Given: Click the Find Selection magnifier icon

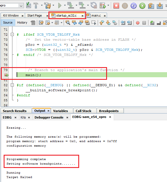Looking at the screenshot, I should point(68,22).
